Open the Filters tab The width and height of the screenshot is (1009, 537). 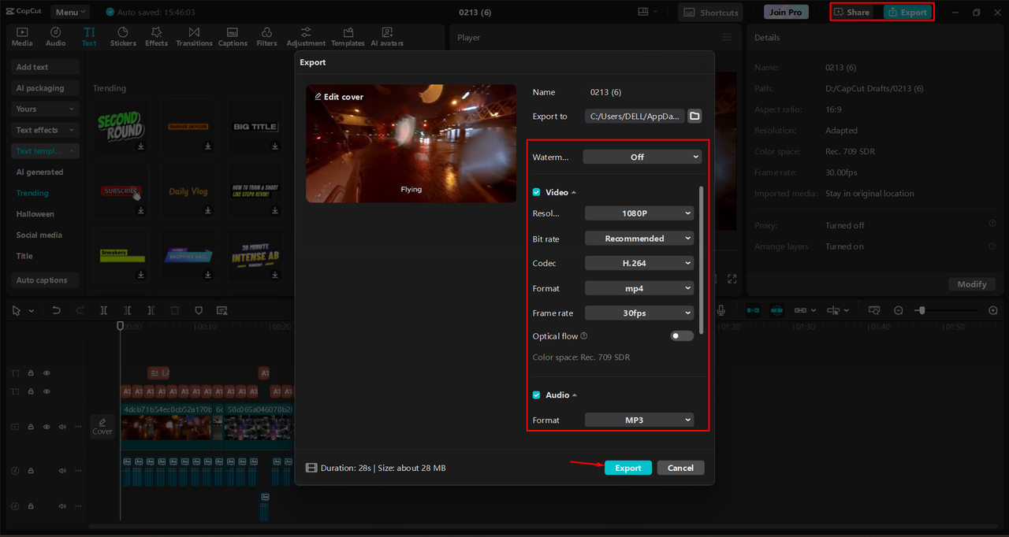[266, 37]
